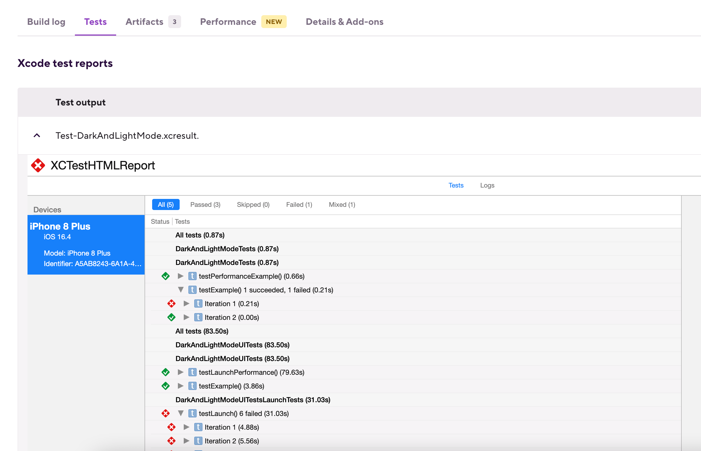This screenshot has width=701, height=451.
Task: Click the blue 't' icon of testLaunchPerformance()
Action: [192, 372]
